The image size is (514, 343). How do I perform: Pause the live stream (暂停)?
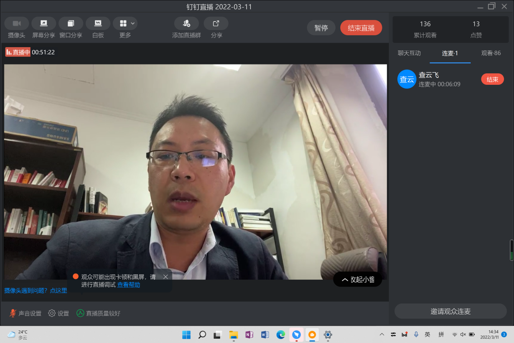coord(321,28)
